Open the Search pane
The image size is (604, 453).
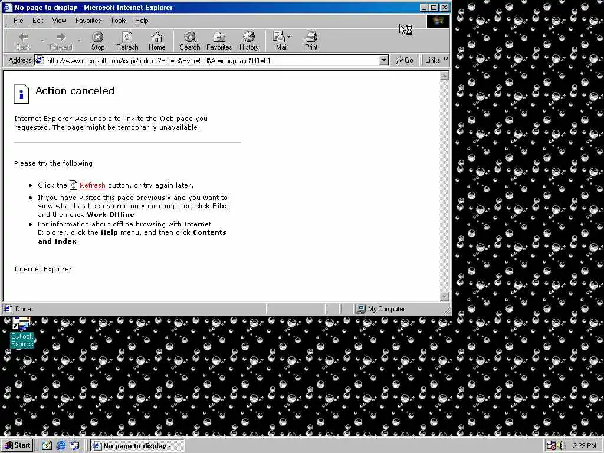(x=190, y=41)
